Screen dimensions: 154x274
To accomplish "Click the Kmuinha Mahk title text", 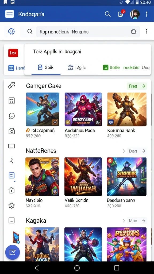I will (x=121, y=130).
